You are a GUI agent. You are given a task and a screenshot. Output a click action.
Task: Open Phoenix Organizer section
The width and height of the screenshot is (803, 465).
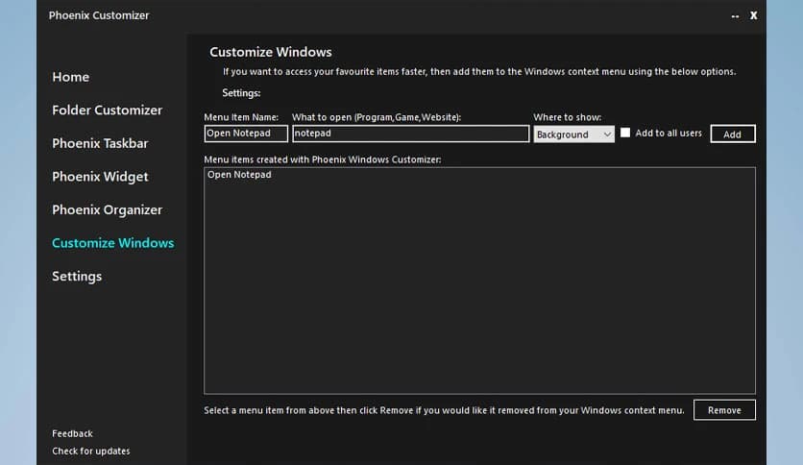(107, 210)
